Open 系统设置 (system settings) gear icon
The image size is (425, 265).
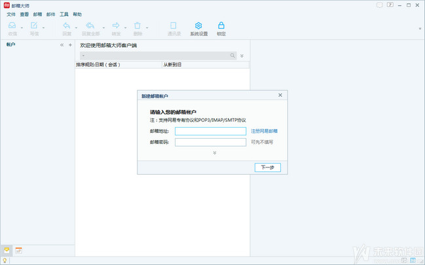click(x=198, y=27)
